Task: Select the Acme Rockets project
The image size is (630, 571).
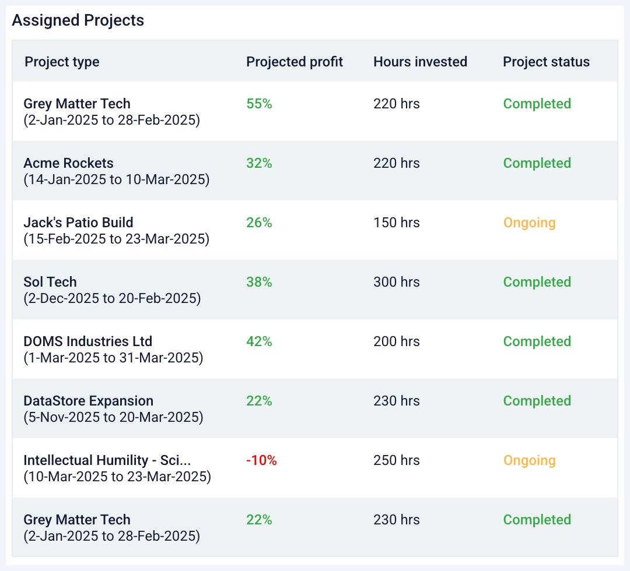Action: coord(69,163)
